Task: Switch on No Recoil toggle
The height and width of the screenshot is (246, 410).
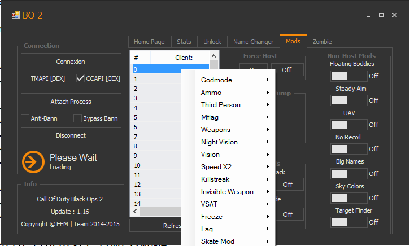Action: point(349,149)
